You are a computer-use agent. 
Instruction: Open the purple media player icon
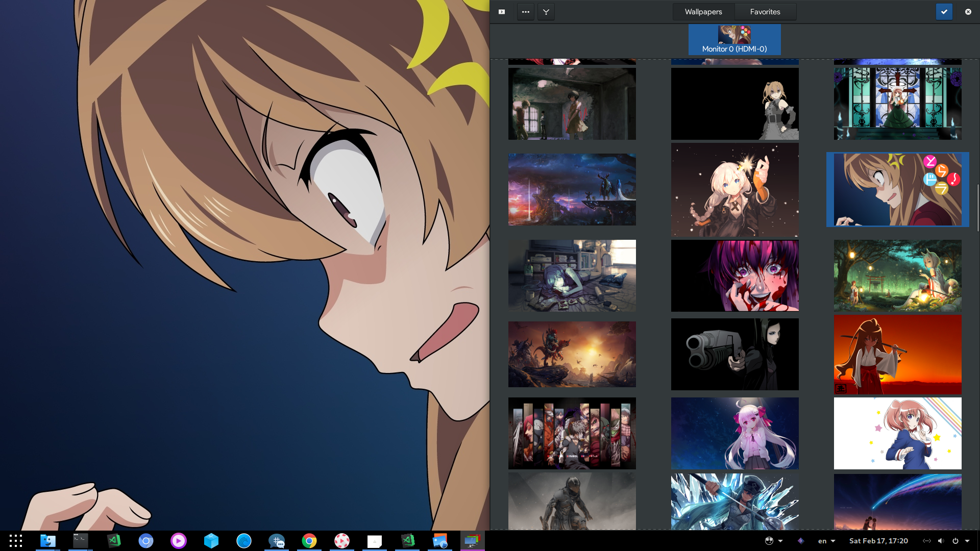179,541
